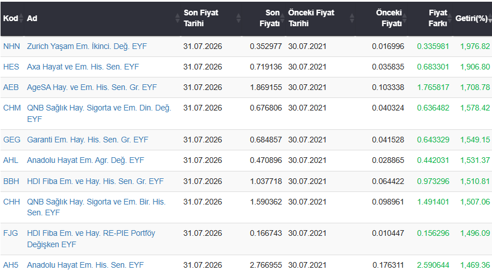
Task: Select previous price 0.176311
Action: (388, 265)
